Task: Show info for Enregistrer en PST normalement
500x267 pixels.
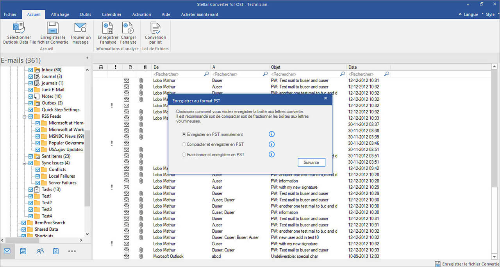Action: [x=272, y=134]
